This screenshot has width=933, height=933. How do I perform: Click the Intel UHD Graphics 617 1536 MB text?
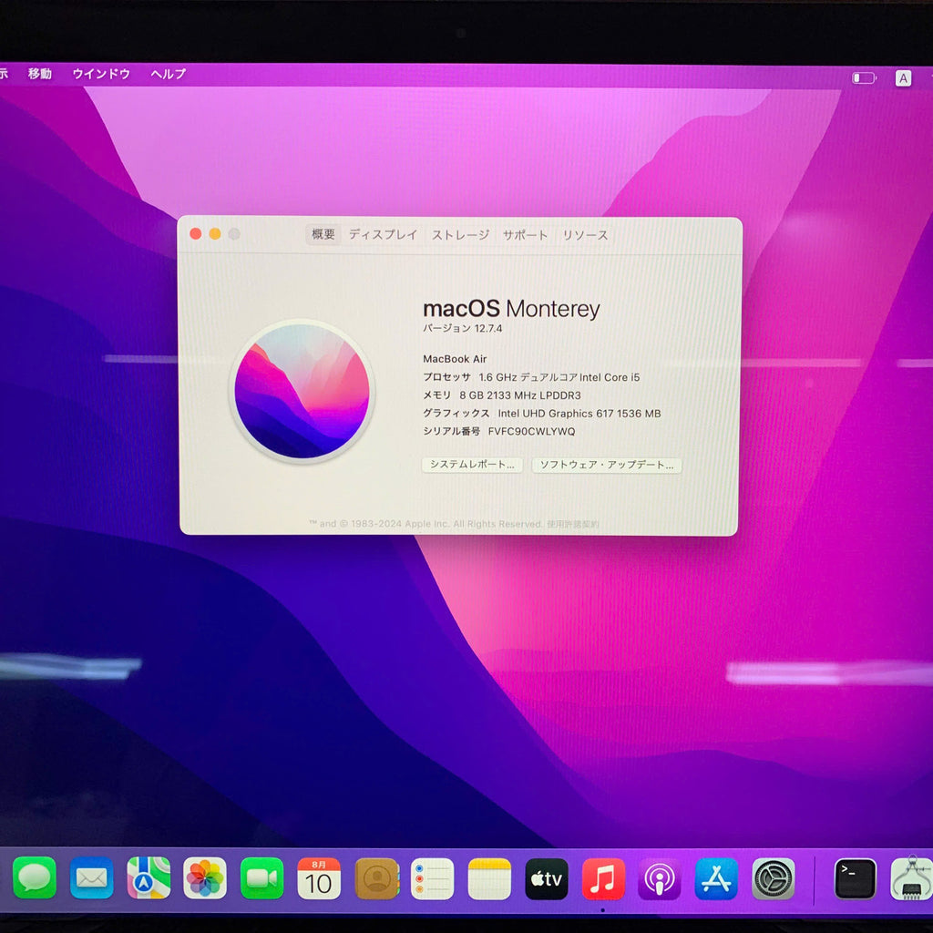pos(579,414)
